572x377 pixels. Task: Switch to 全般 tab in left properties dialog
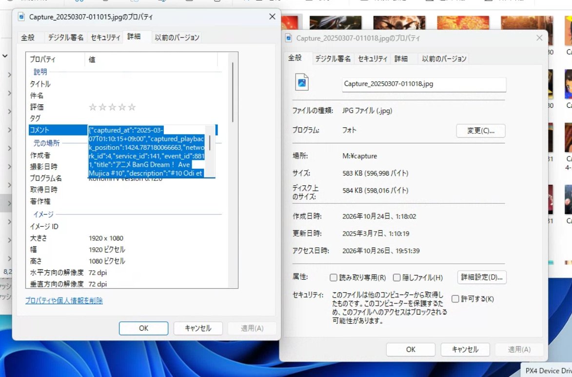[28, 38]
